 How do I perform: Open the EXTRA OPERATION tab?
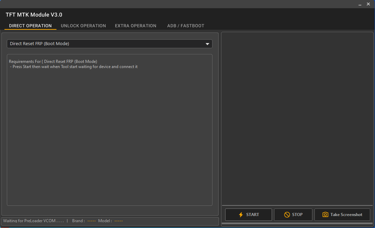click(135, 26)
